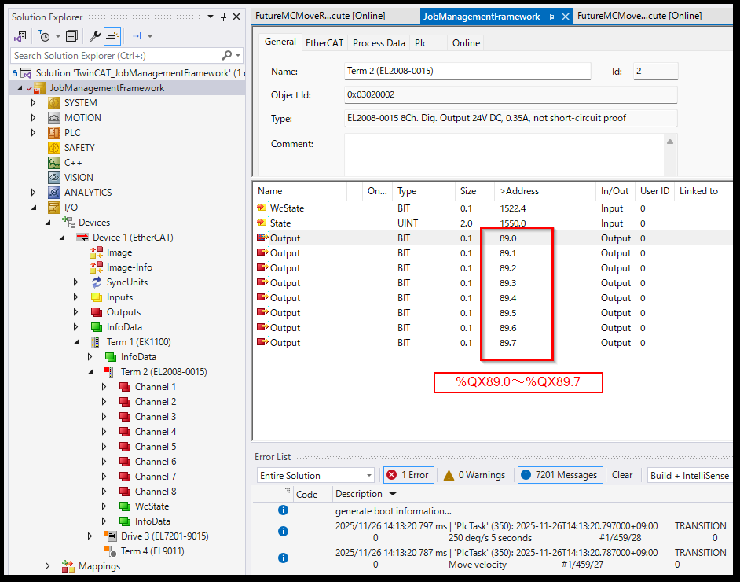Screen dimensions: 740x582
Task: Switch to the EtherCAT tab
Action: point(323,43)
